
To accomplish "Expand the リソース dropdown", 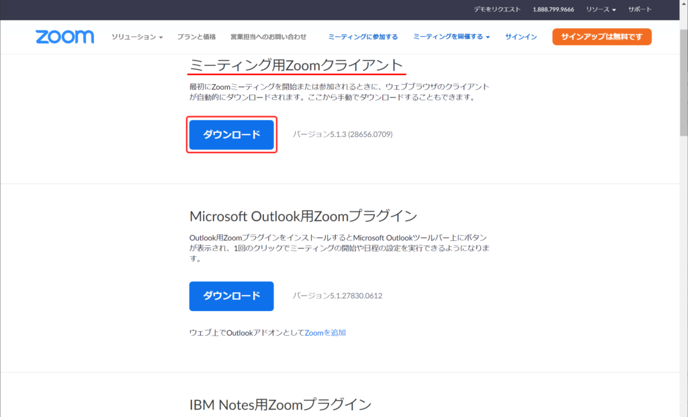I will click(601, 9).
